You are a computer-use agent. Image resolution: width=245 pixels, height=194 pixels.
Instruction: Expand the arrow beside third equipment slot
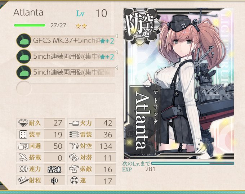click(116, 68)
